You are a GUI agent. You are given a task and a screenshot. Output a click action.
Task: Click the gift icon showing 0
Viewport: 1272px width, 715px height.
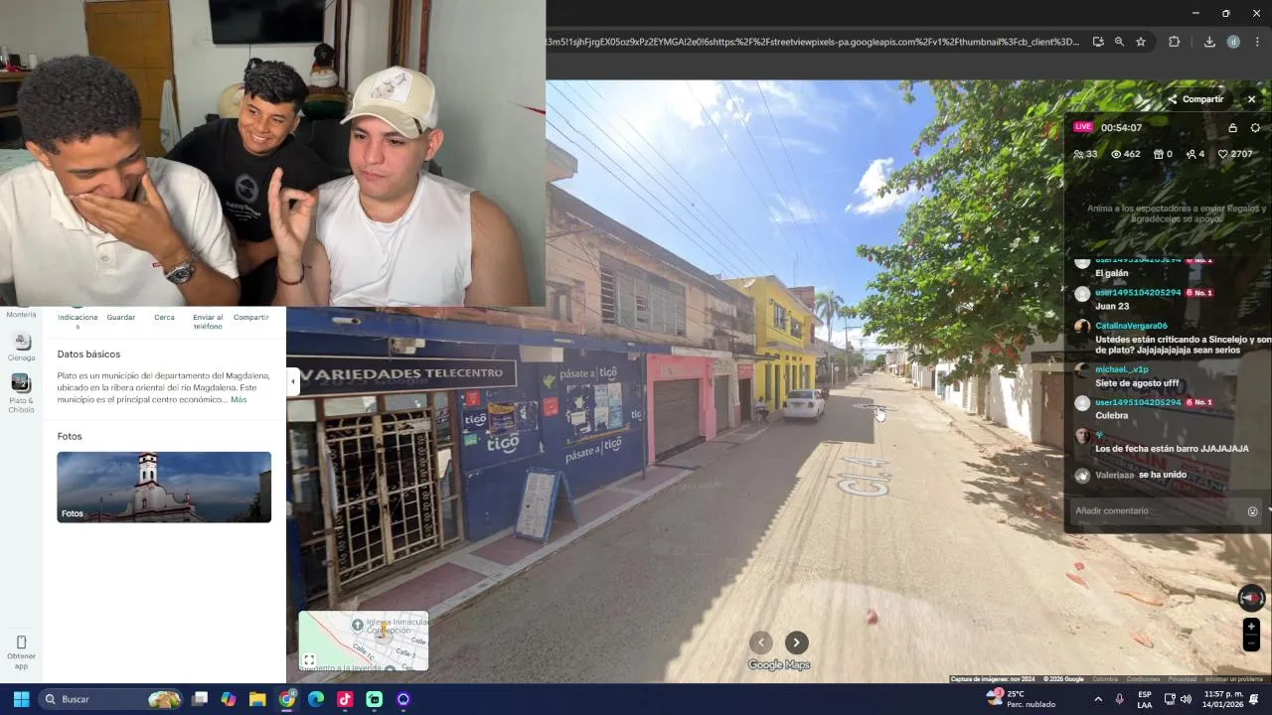point(1158,154)
